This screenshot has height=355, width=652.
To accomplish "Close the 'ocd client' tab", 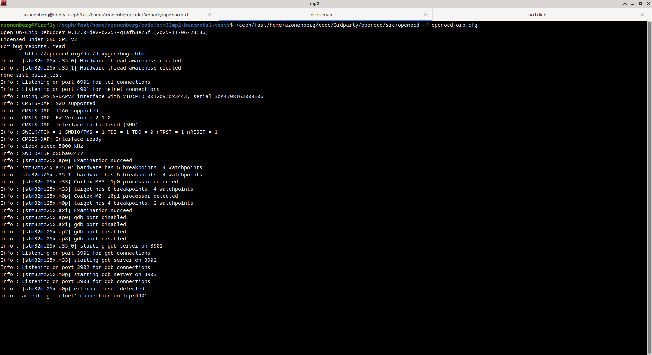I will click(x=642, y=15).
